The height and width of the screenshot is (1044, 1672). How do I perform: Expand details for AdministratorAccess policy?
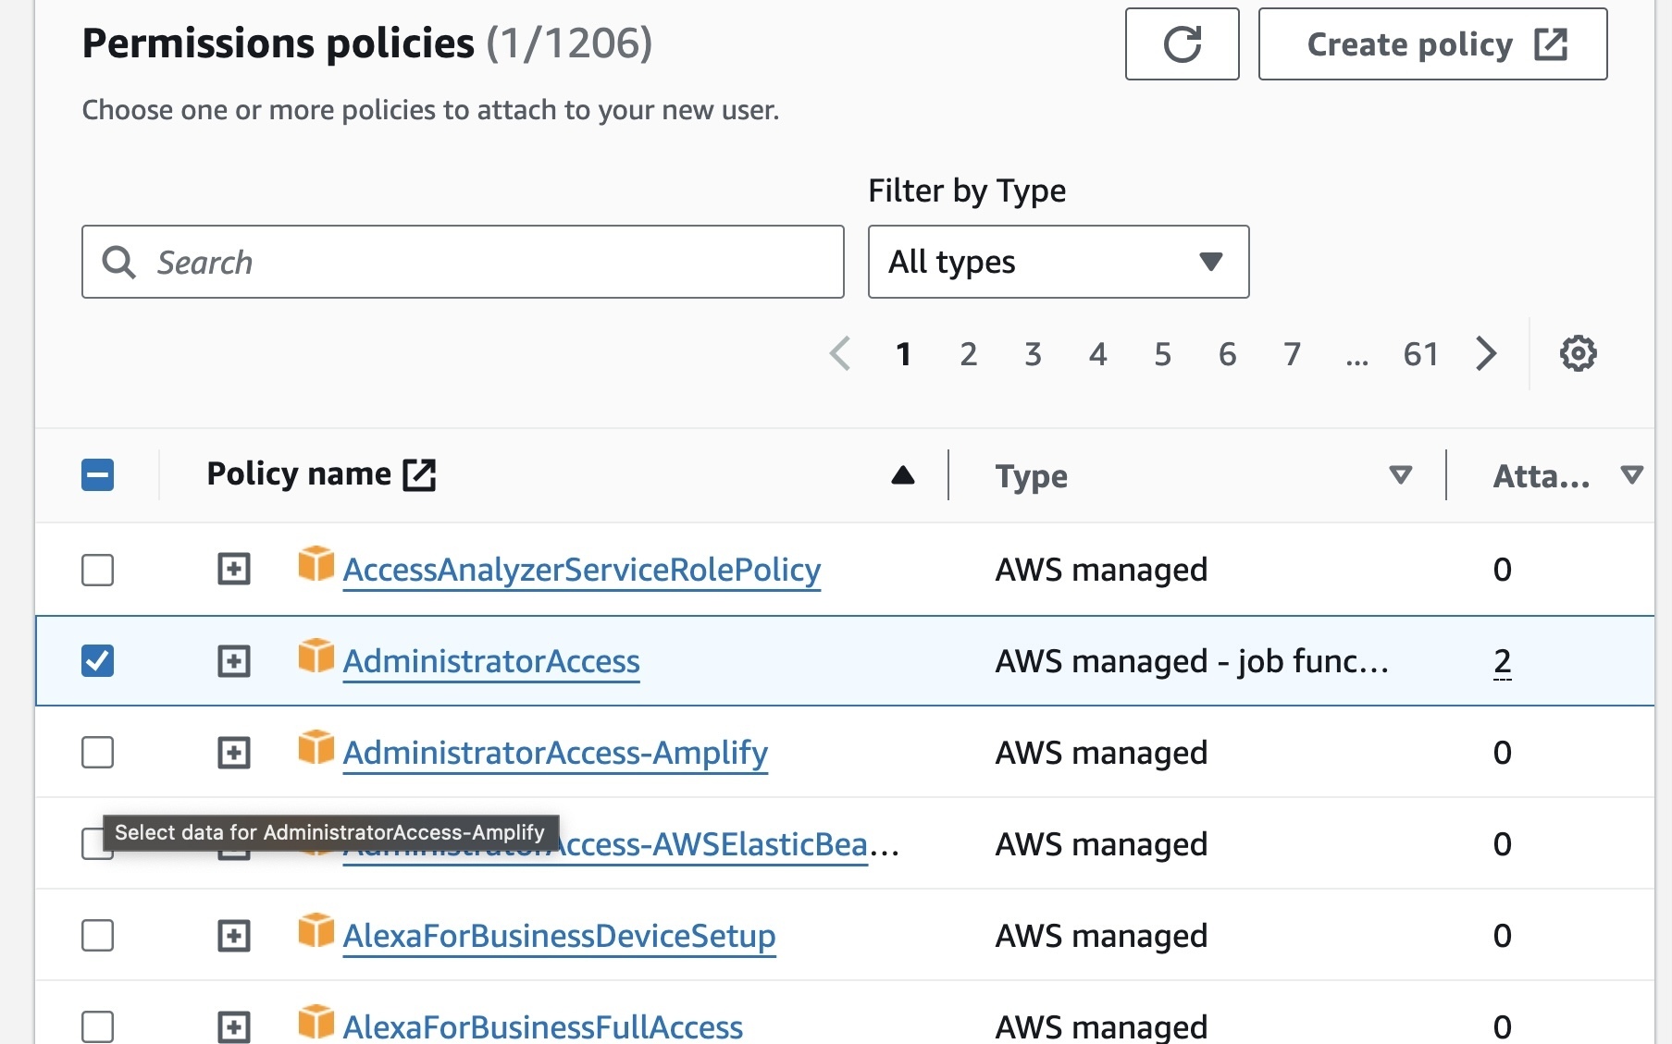pos(234,661)
